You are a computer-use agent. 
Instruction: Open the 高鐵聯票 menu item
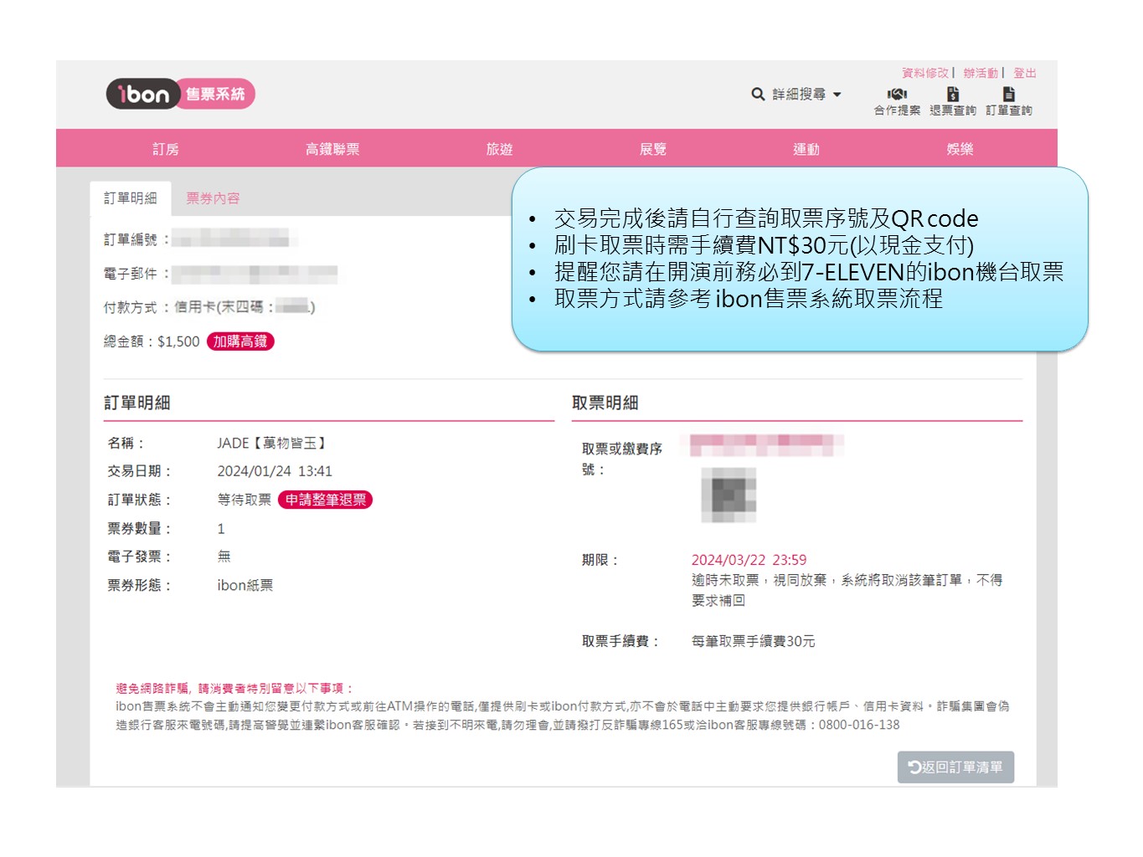click(332, 149)
